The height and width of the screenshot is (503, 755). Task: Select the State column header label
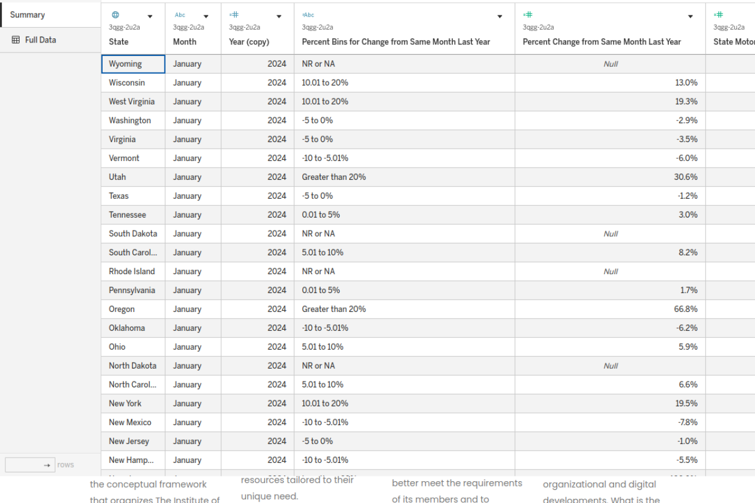pyautogui.click(x=119, y=42)
